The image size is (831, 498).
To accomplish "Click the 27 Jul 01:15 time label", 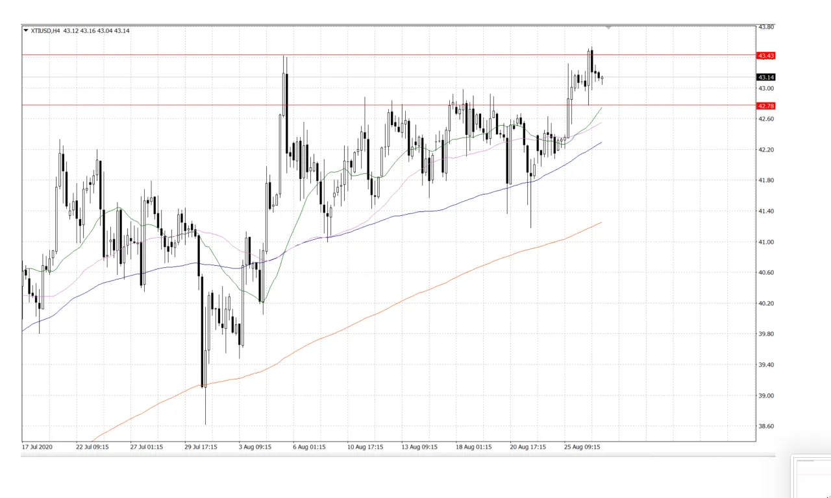I will (x=147, y=447).
